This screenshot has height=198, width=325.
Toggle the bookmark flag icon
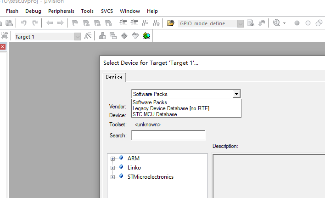point(75,23)
